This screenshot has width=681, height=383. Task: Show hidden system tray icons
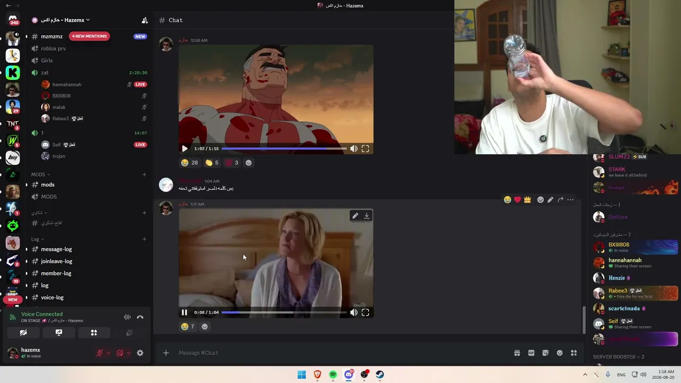pyautogui.click(x=585, y=374)
